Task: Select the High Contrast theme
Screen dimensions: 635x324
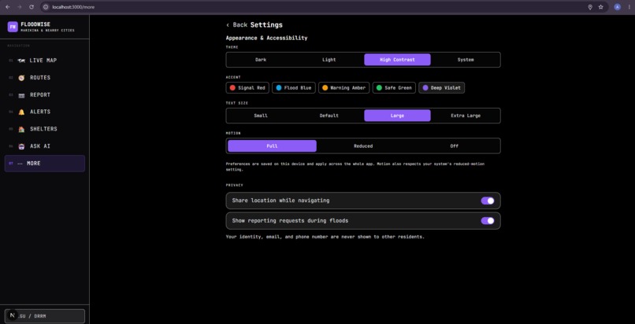Action: [x=397, y=60]
